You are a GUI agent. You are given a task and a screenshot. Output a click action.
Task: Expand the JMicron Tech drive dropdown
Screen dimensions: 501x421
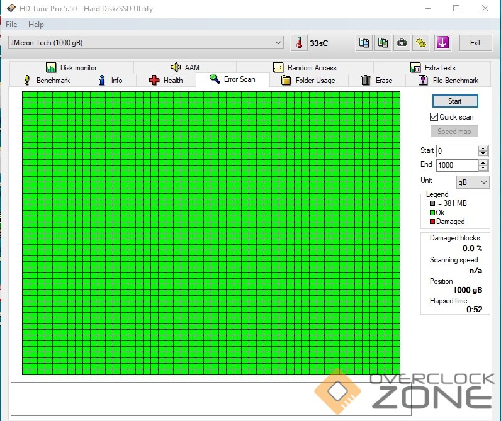tap(278, 43)
